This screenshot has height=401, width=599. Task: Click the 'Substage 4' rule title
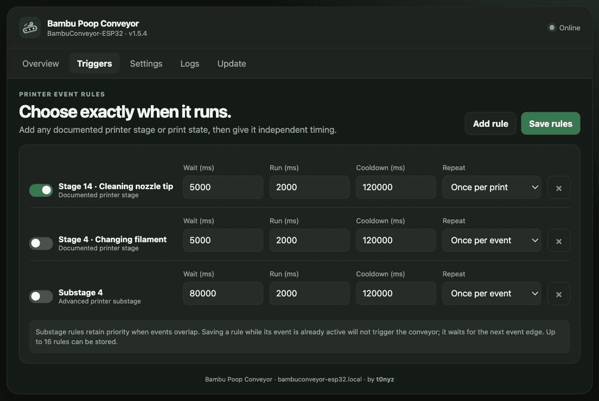pyautogui.click(x=81, y=292)
